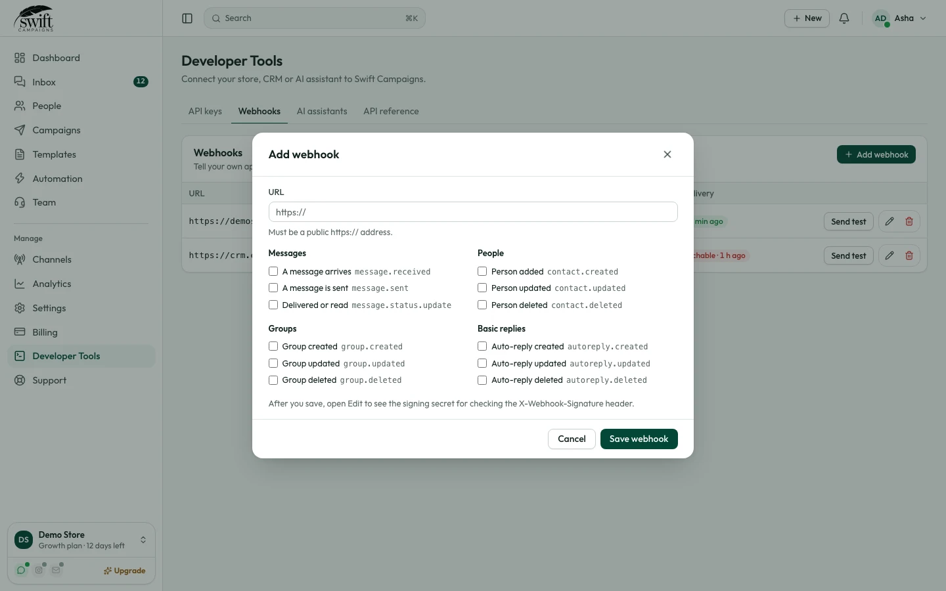This screenshot has width=946, height=591.
Task: Open Analytics under Manage
Action: (x=81, y=284)
